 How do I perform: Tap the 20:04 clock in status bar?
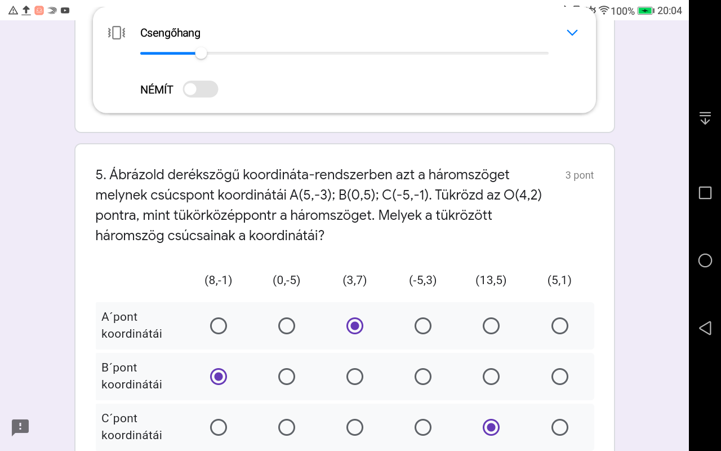pos(670,11)
